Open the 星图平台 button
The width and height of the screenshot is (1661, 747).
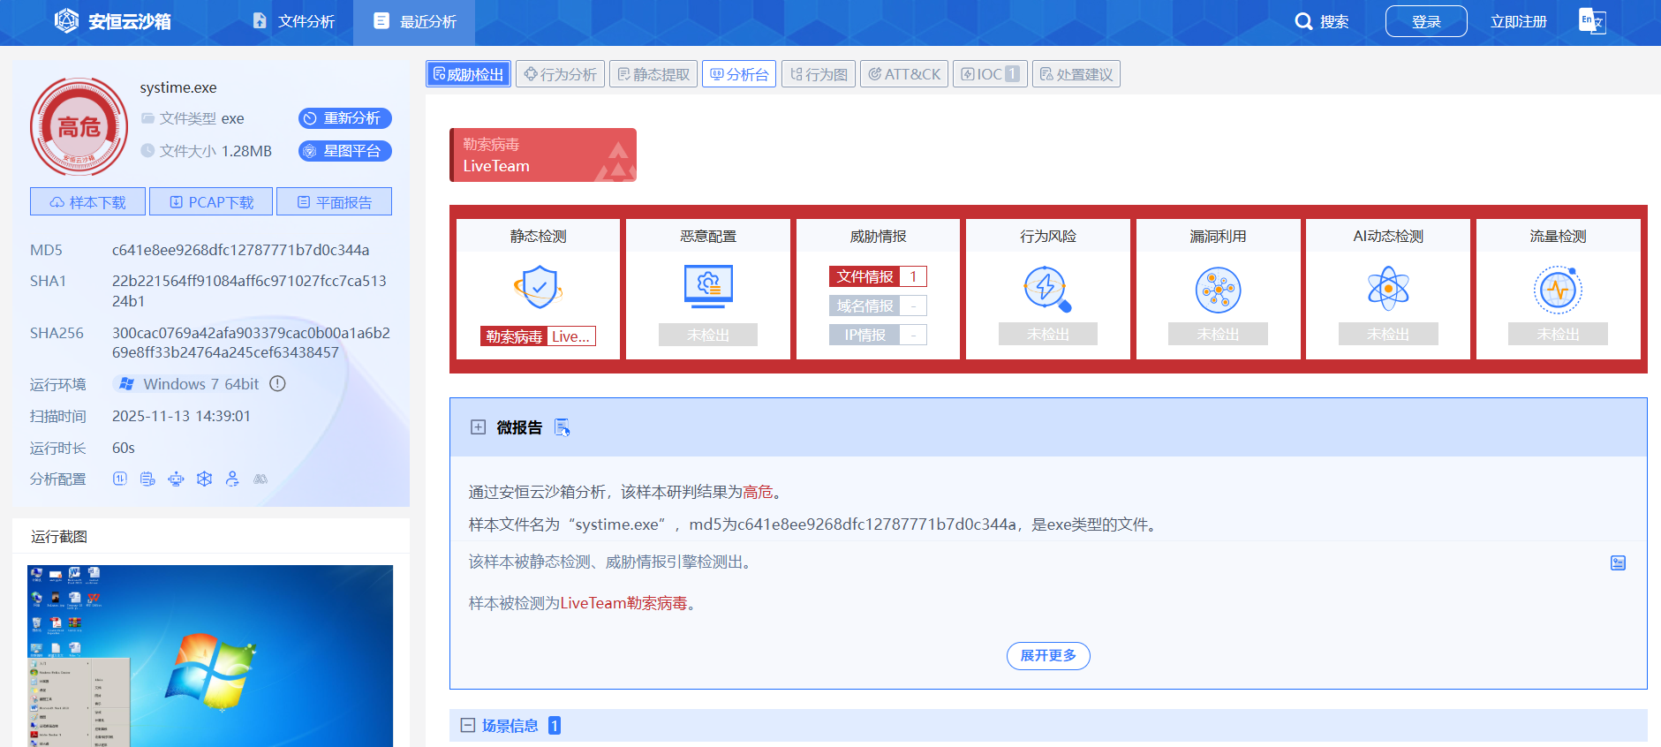coord(344,151)
